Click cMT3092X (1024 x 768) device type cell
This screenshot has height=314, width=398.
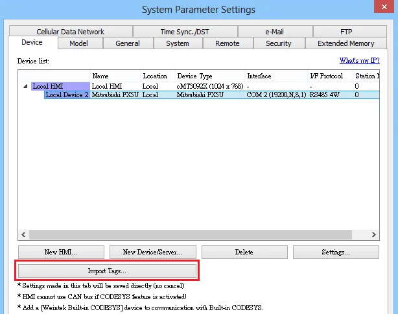click(210, 86)
